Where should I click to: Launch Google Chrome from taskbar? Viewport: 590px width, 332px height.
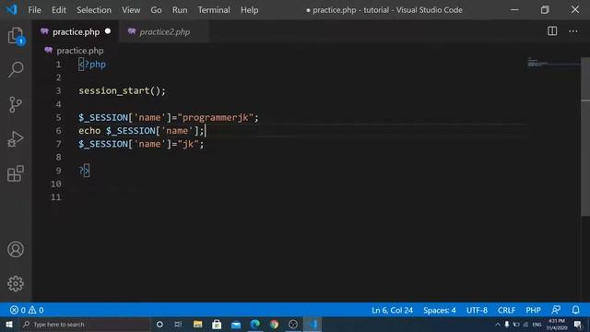(274, 324)
